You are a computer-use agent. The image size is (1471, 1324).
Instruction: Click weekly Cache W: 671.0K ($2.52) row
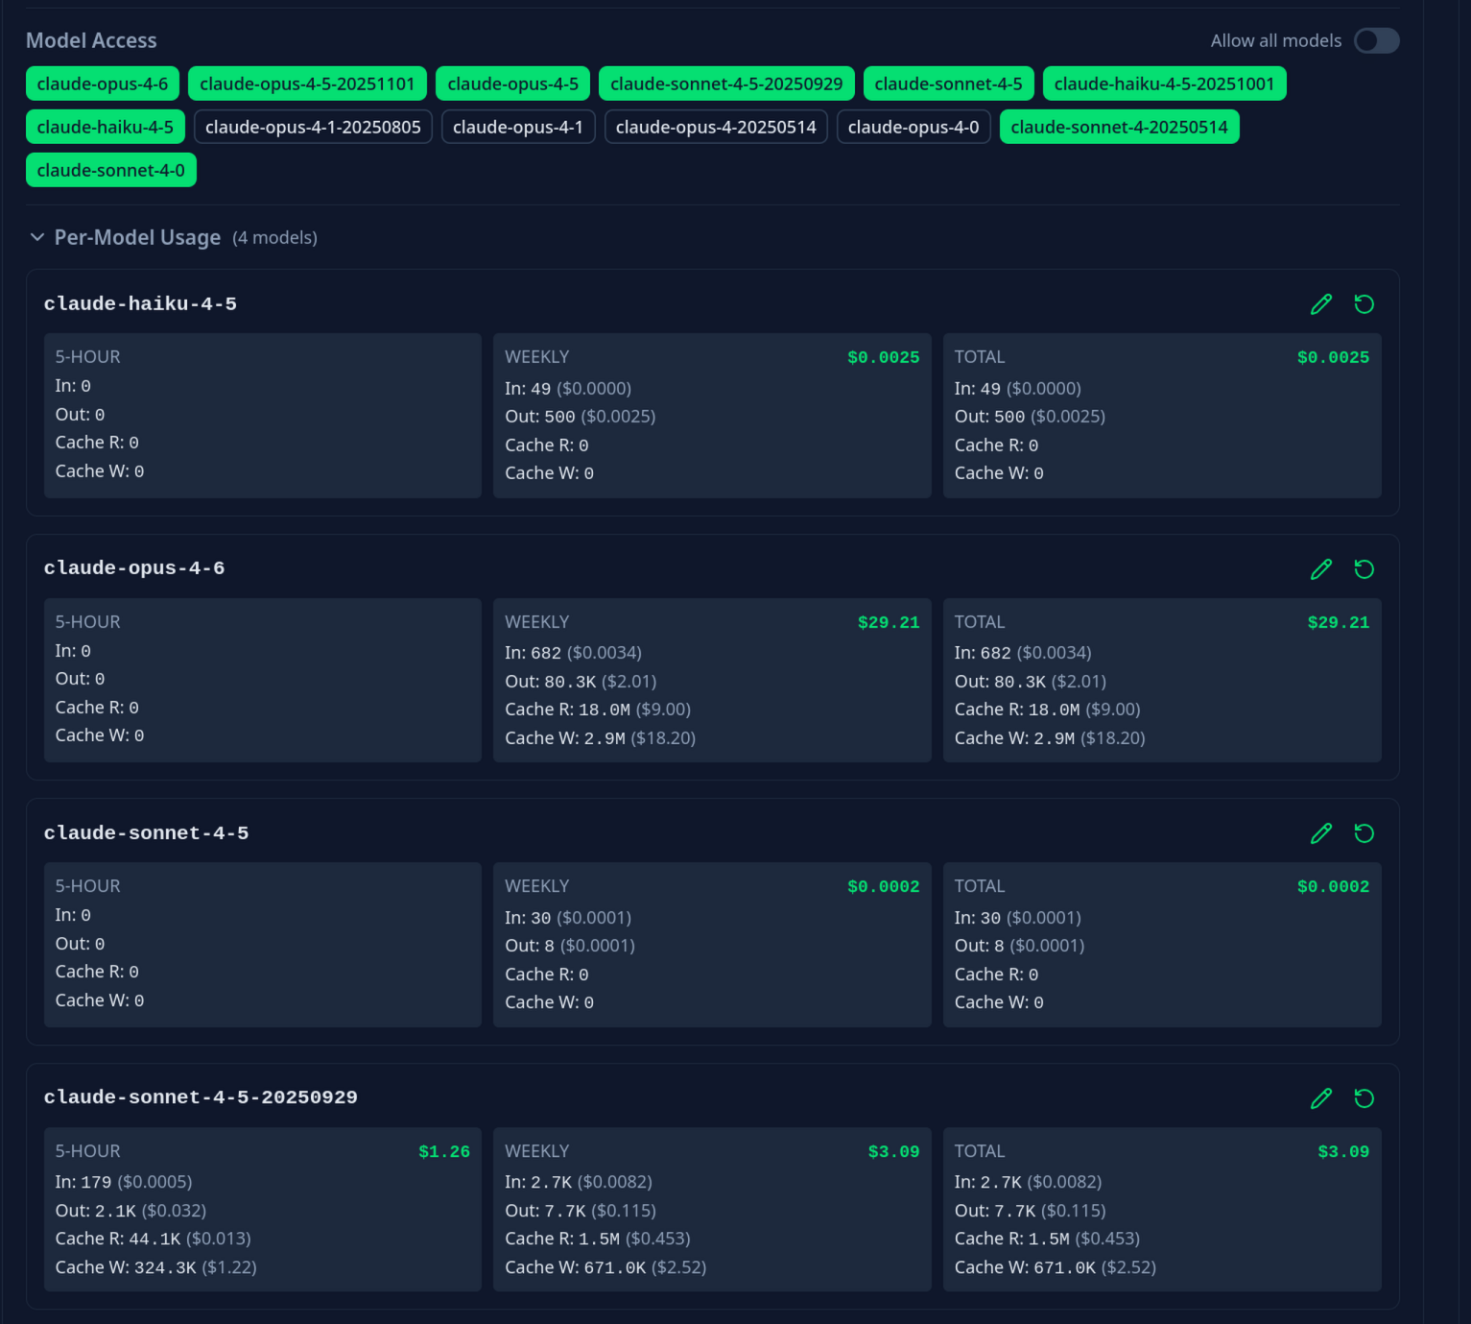point(605,1267)
